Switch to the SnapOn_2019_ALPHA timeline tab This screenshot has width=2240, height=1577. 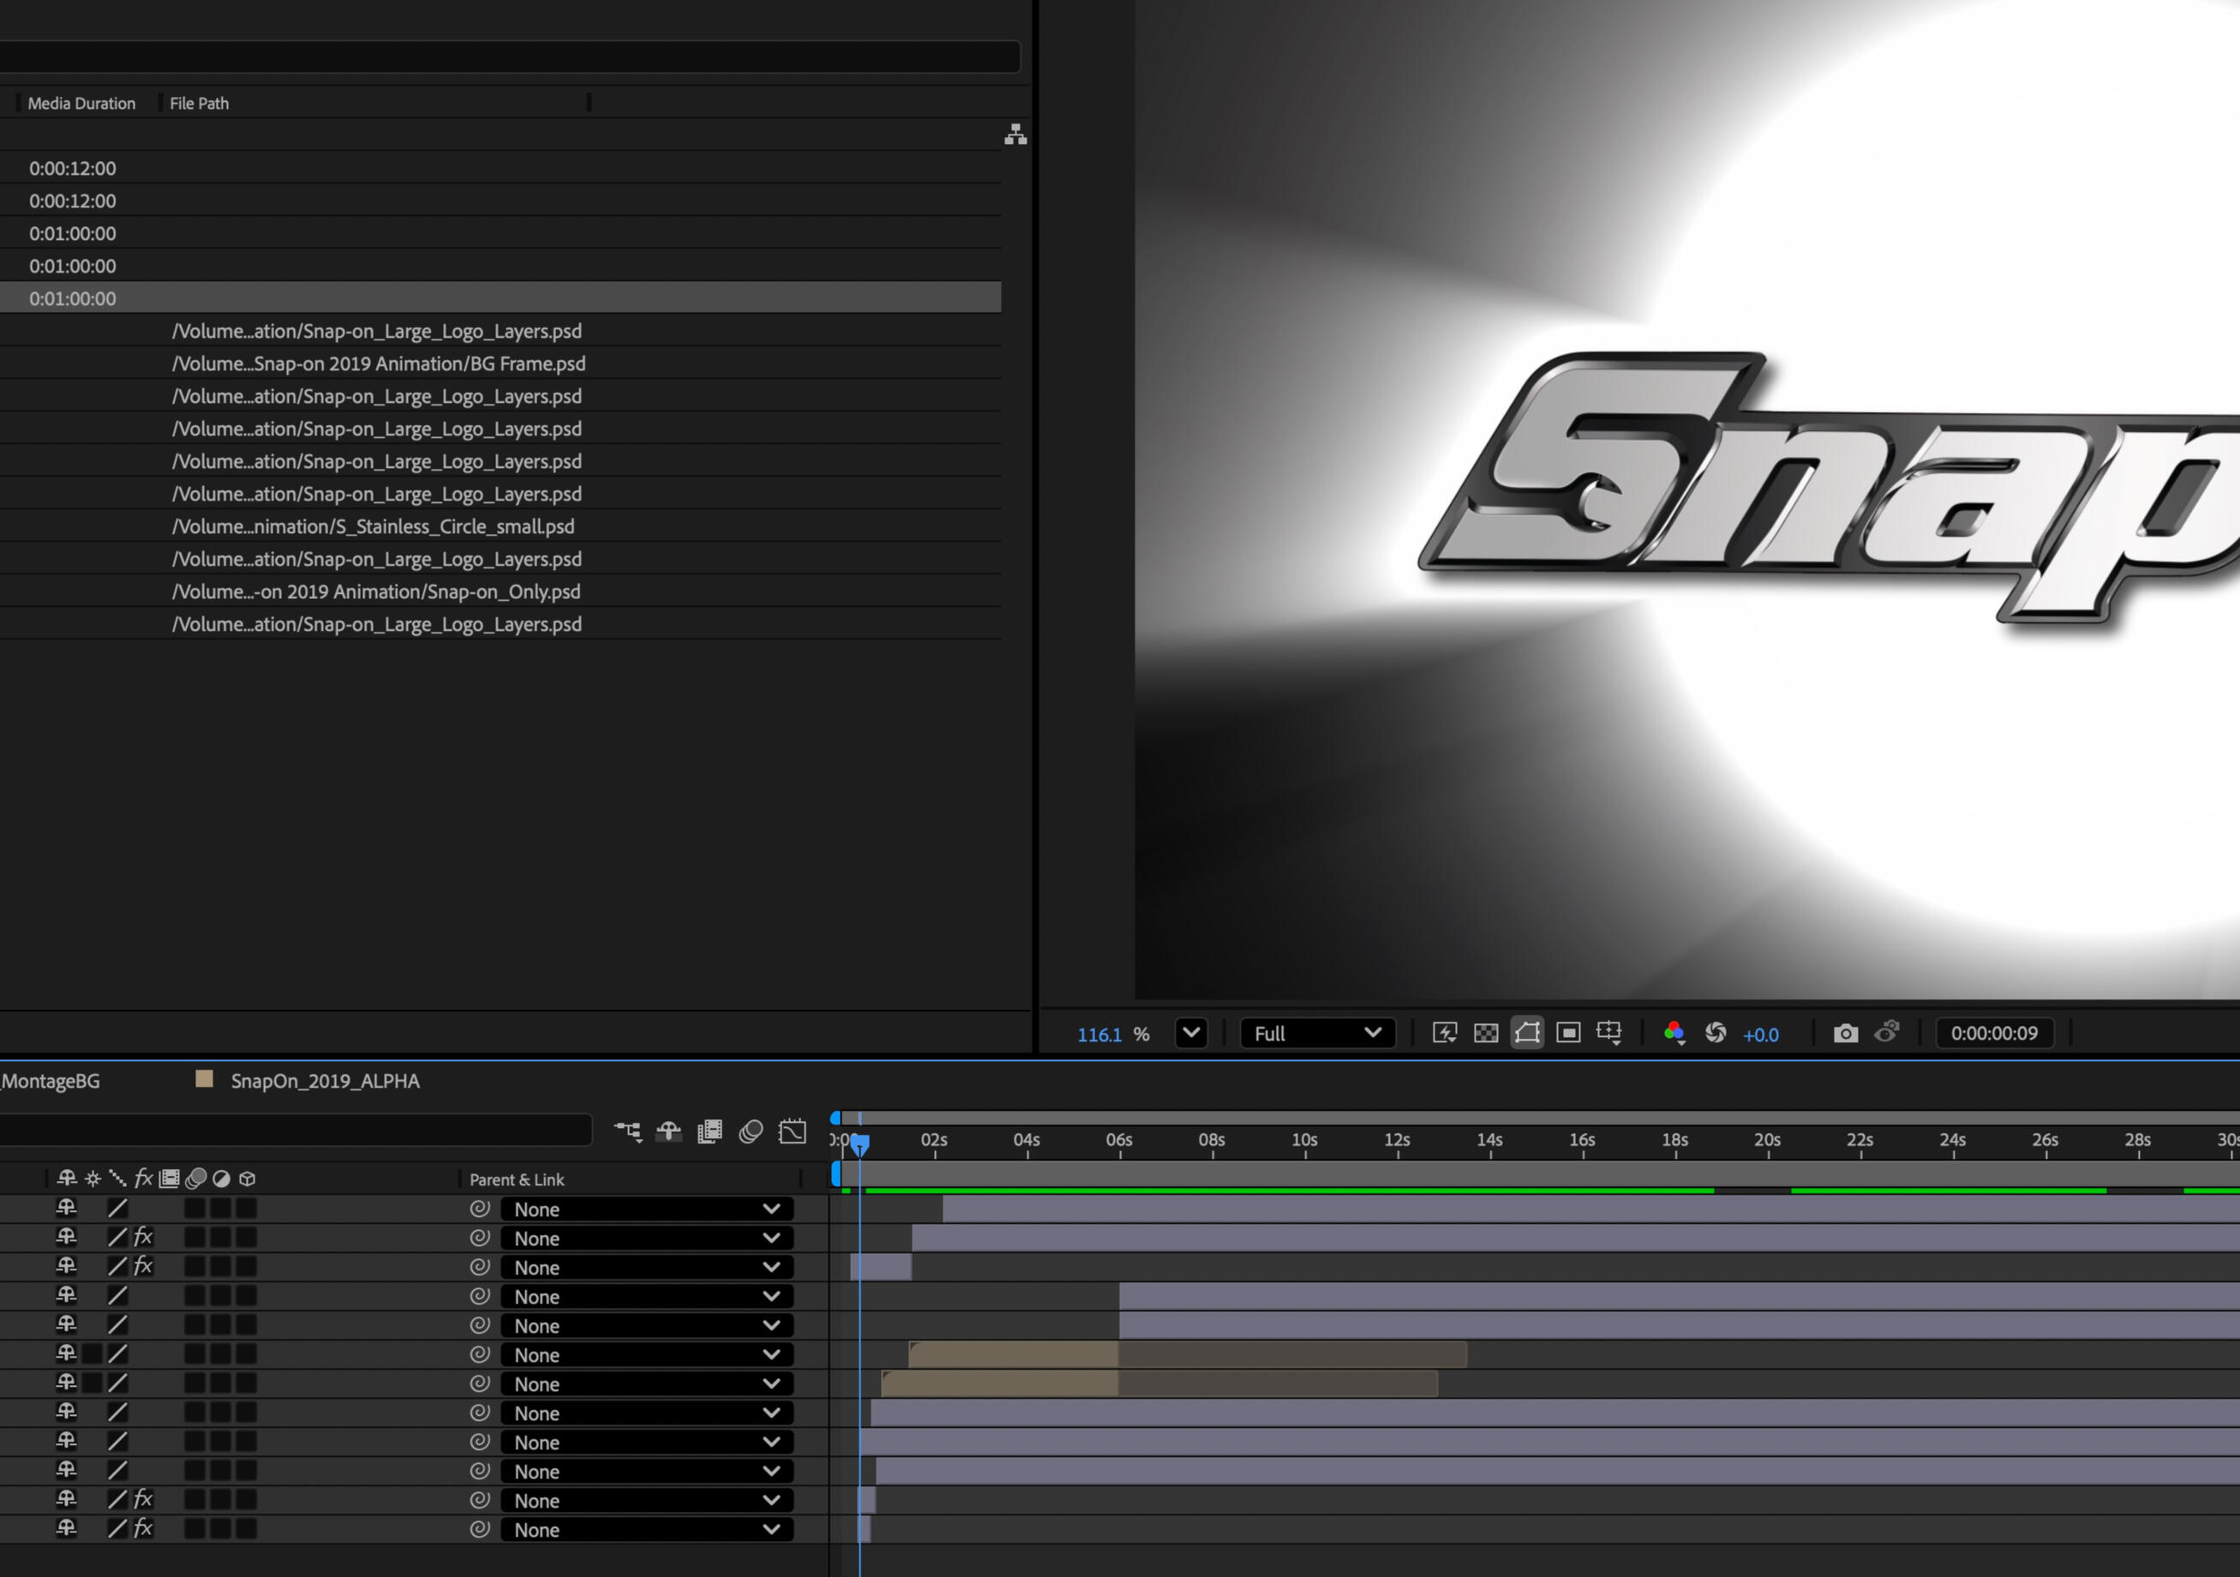[324, 1082]
